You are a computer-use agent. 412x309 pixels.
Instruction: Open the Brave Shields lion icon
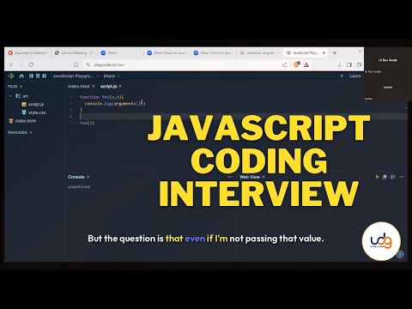pyautogui.click(x=296, y=64)
